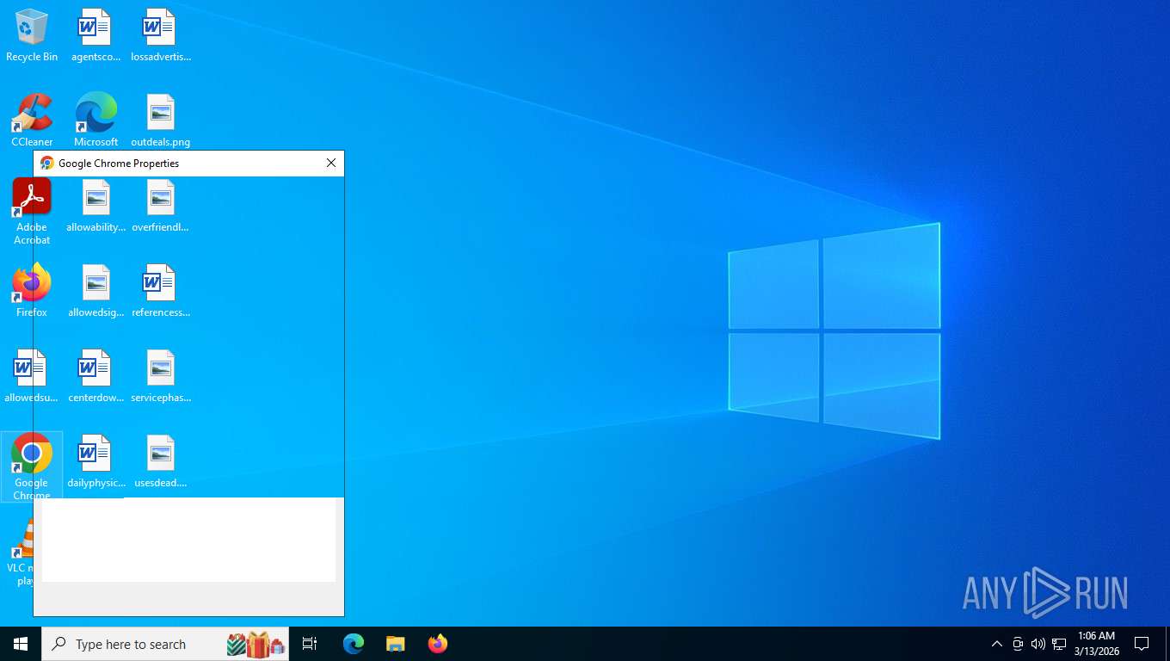Image resolution: width=1170 pixels, height=661 pixels.
Task: Click the Meet Now tray icon
Action: 1018,644
